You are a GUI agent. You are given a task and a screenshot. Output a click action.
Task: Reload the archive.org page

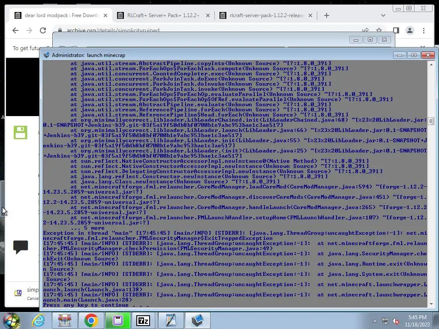pos(43,30)
